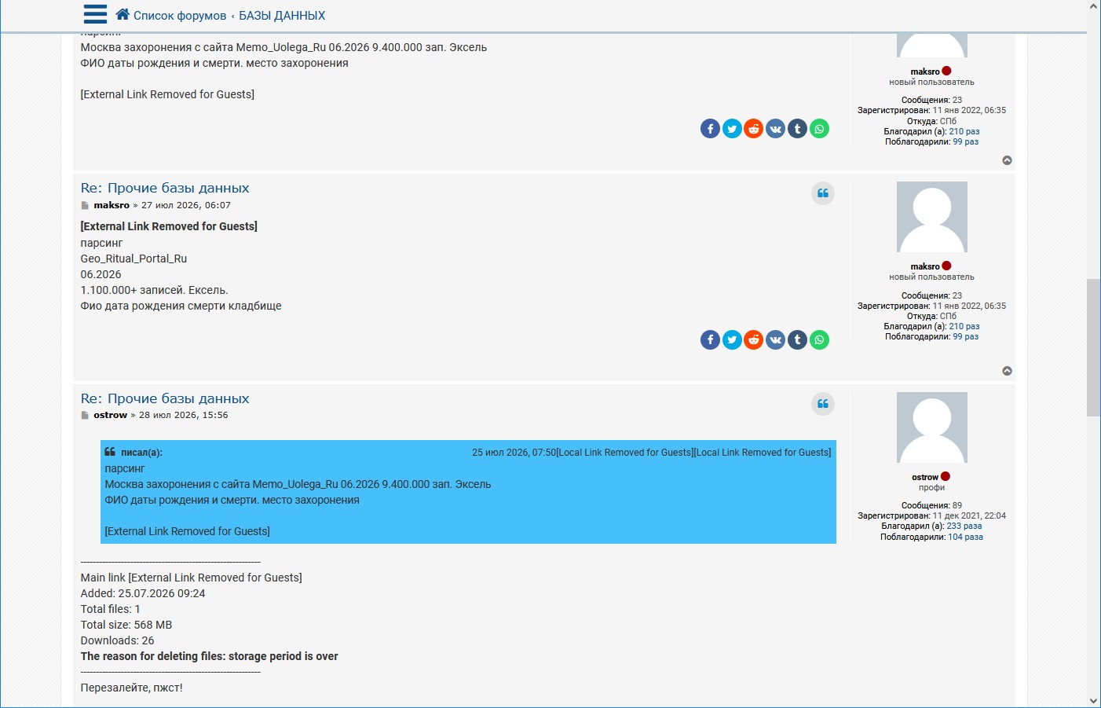Quote the 27 июл maksro post
The width and height of the screenshot is (1101, 708).
[823, 193]
